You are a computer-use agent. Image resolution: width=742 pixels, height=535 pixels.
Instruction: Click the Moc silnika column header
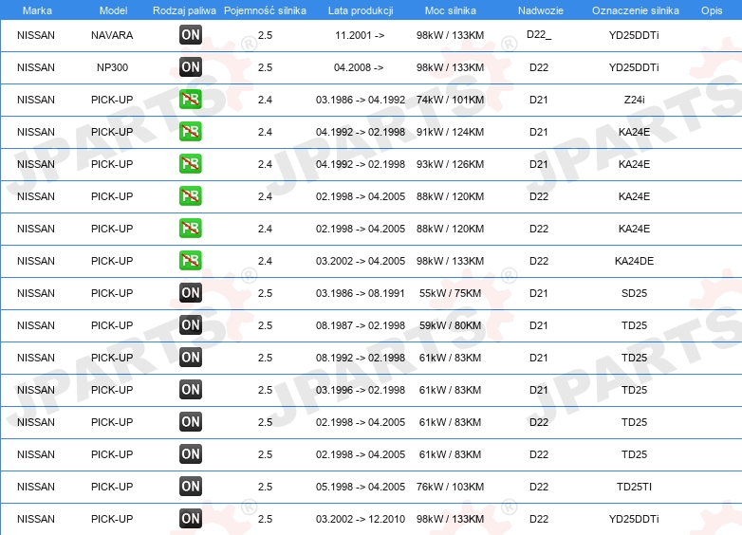pyautogui.click(x=451, y=10)
